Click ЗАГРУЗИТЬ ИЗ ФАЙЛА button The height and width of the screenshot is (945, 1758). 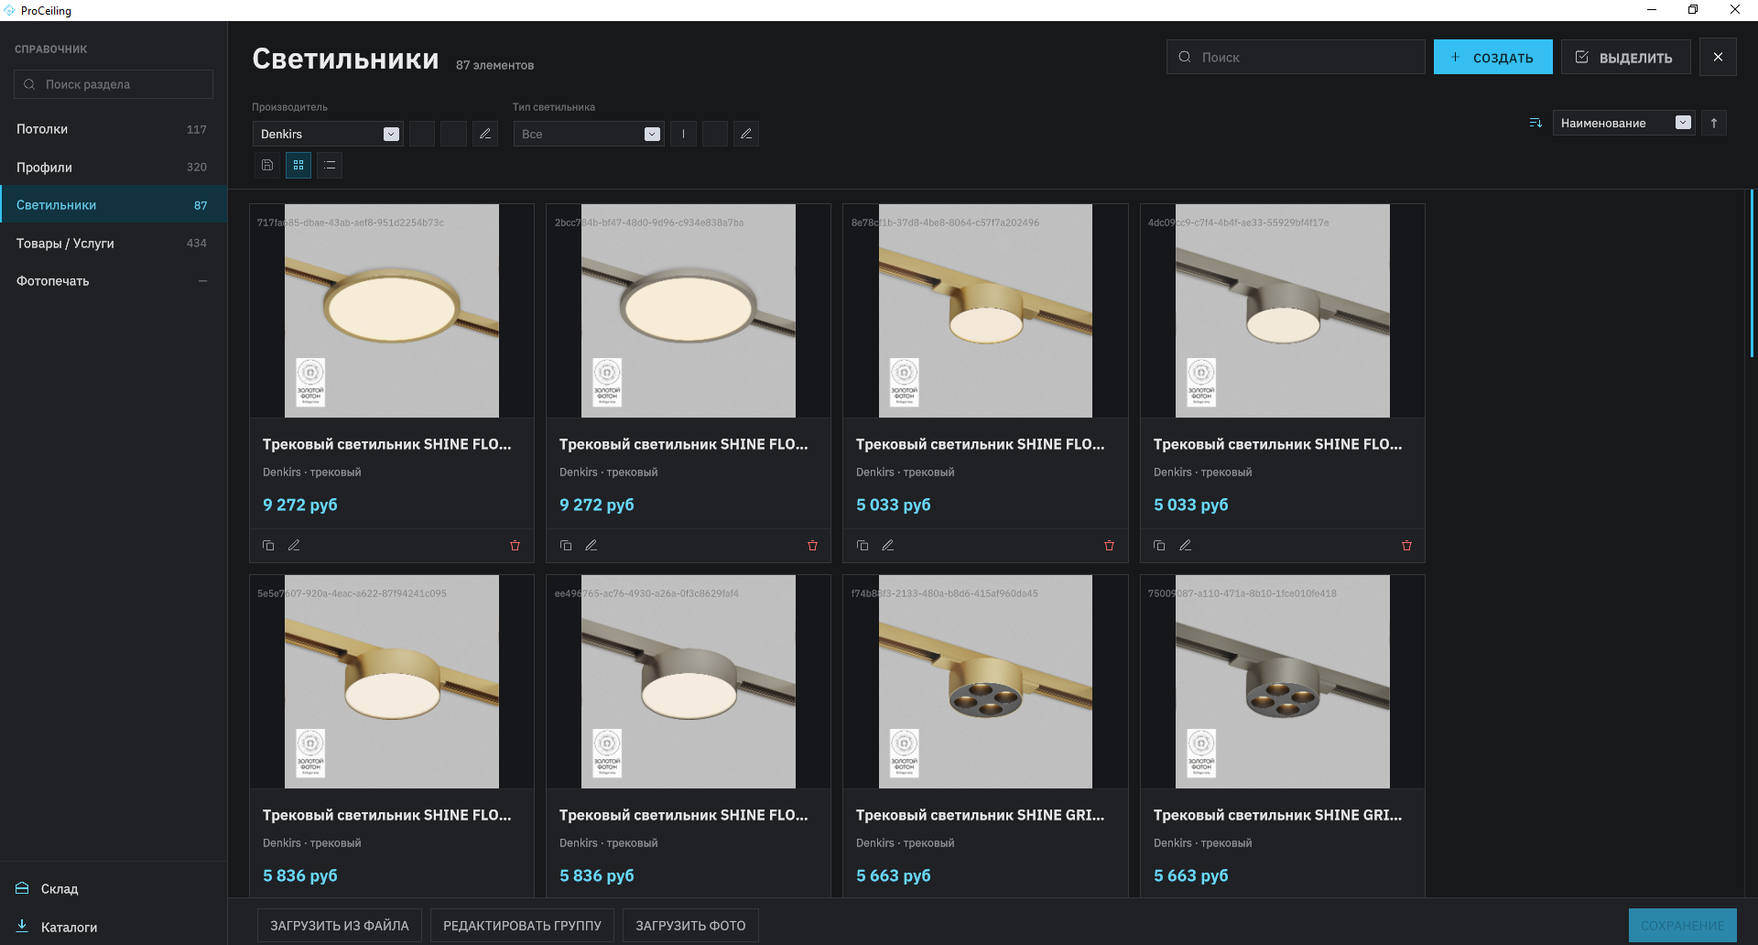pos(340,926)
